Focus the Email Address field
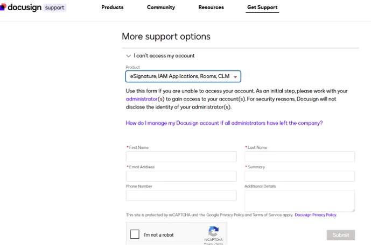This screenshot has height=250, width=371. [x=181, y=176]
